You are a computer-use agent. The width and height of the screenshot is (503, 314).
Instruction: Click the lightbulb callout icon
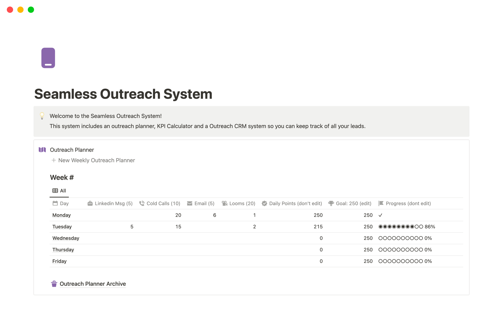[42, 116]
